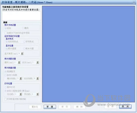Click the blue print preview area
The height and width of the screenshot is (113, 137).
click(x=88, y=54)
